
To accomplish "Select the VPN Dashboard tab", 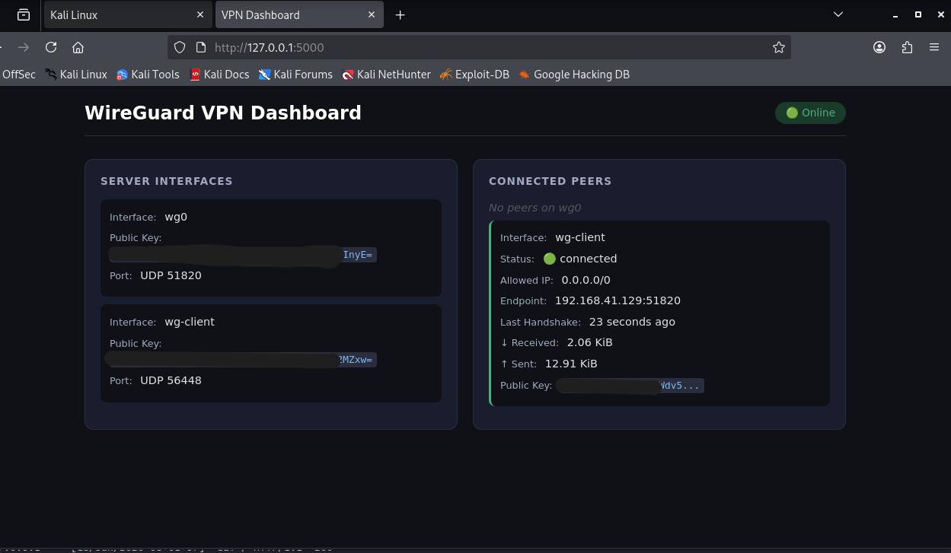I will pyautogui.click(x=298, y=14).
